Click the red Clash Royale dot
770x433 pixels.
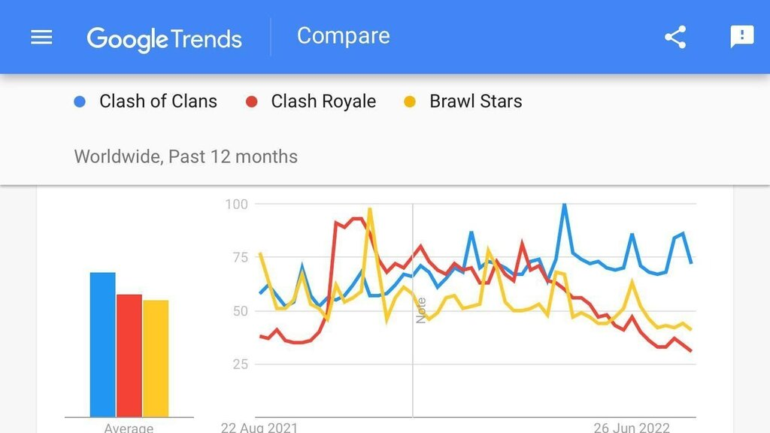click(x=253, y=101)
